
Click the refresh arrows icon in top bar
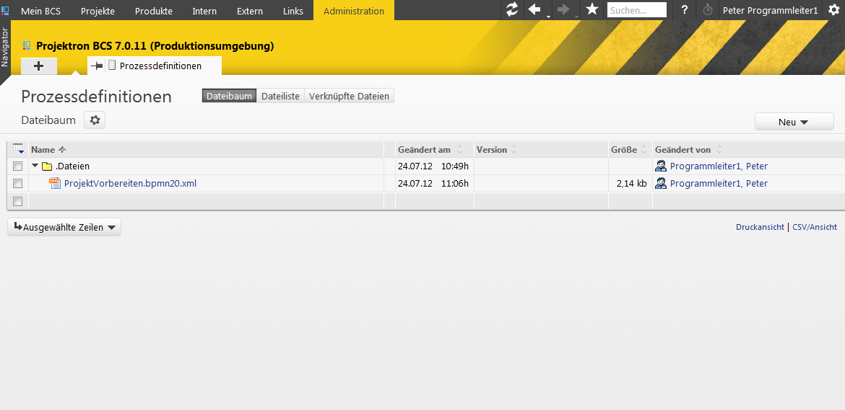coord(512,9)
